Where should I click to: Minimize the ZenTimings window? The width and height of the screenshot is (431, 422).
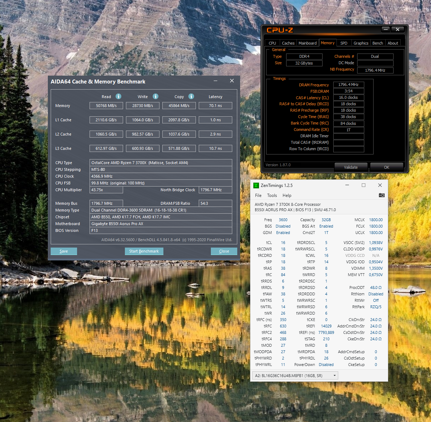coord(347,185)
